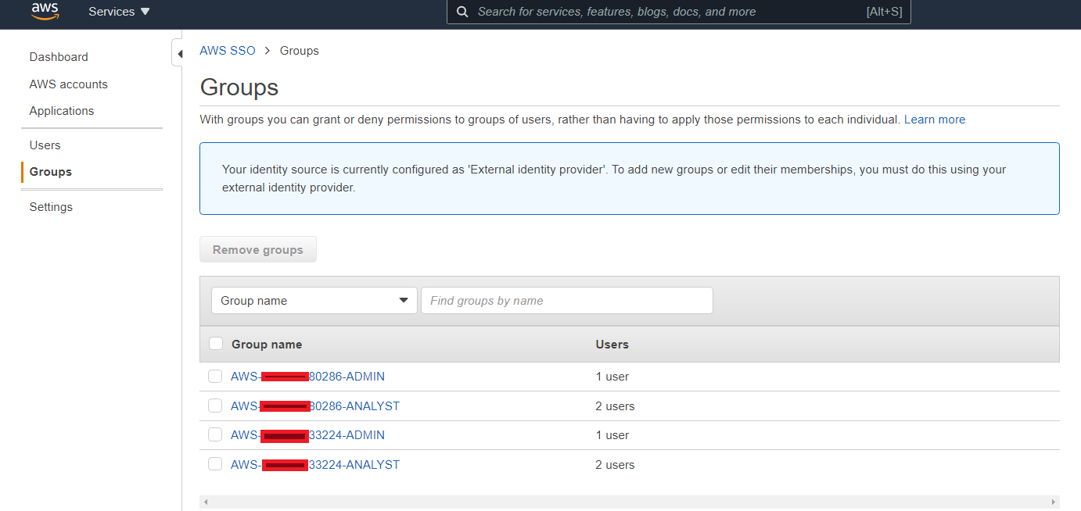Click the horizontal scrollbar left arrow
This screenshot has width=1081, height=511.
pyautogui.click(x=206, y=502)
